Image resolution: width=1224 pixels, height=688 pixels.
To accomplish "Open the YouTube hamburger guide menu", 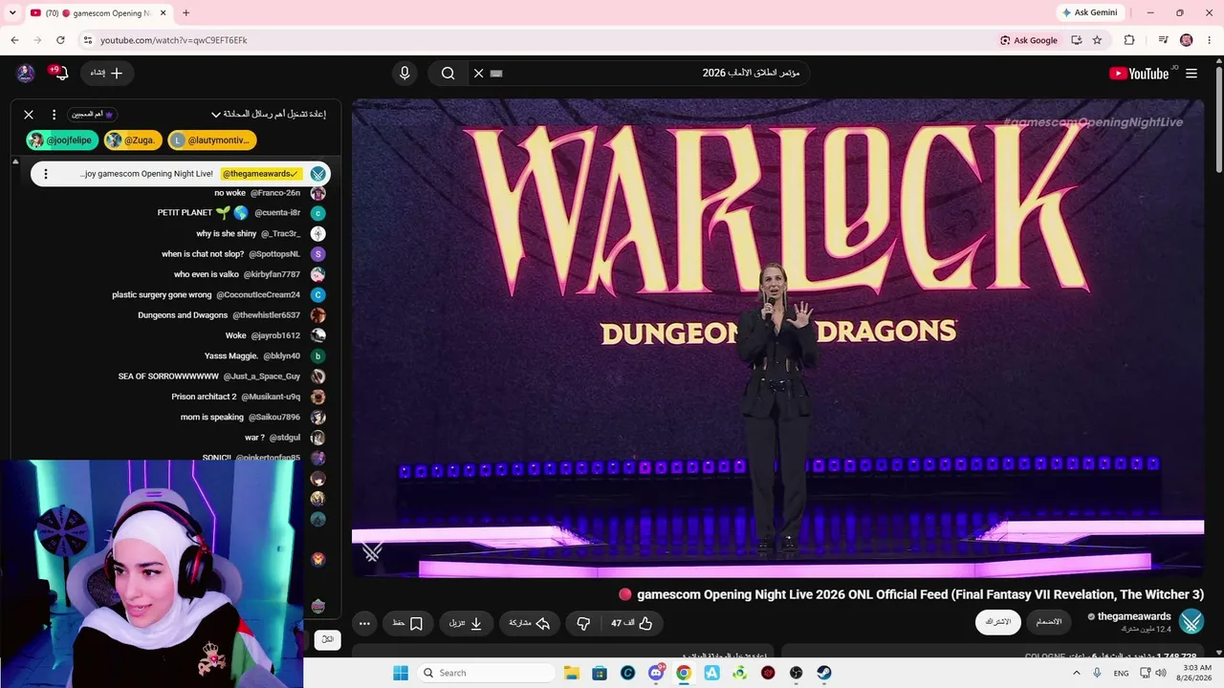I will tap(1191, 74).
